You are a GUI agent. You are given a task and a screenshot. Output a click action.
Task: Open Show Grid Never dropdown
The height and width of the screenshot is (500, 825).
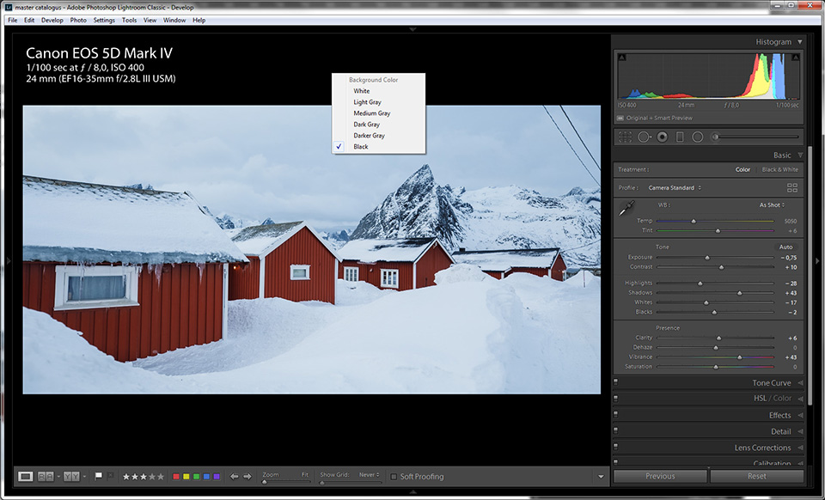point(369,475)
